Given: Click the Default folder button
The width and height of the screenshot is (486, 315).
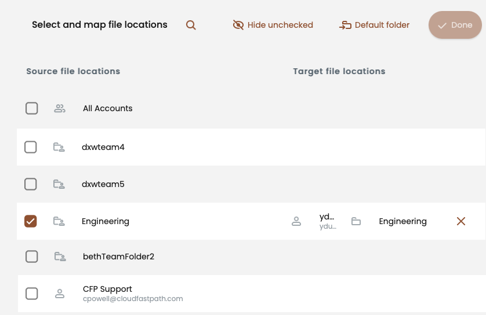Looking at the screenshot, I should tap(374, 25).
